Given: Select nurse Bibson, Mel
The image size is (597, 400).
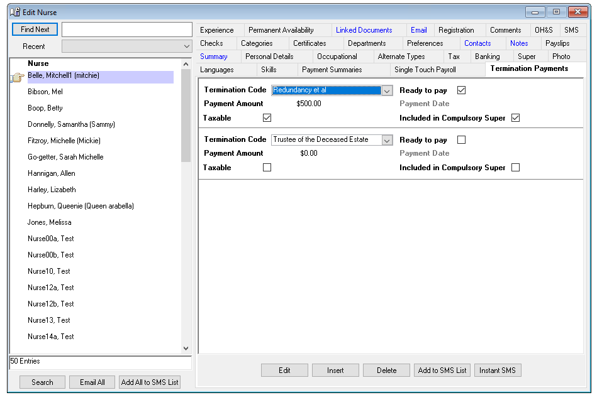Looking at the screenshot, I should click(x=45, y=92).
